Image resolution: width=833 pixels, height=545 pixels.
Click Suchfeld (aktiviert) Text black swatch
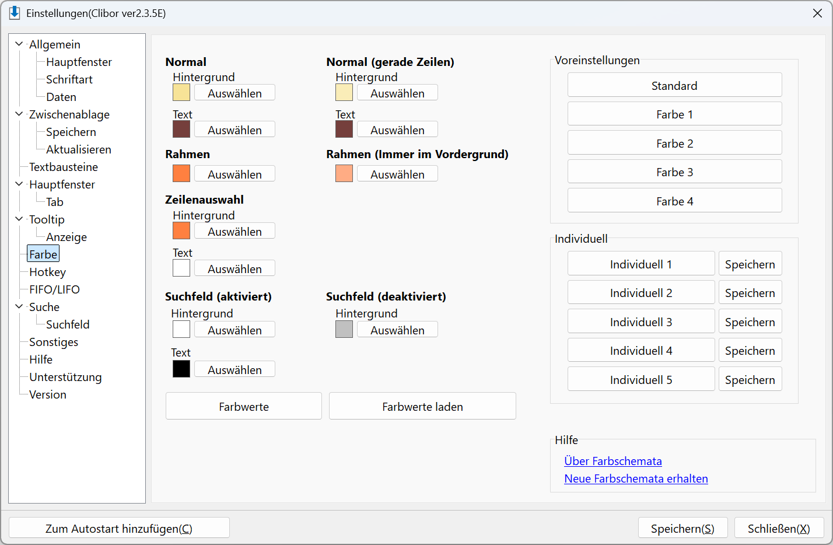coord(181,369)
